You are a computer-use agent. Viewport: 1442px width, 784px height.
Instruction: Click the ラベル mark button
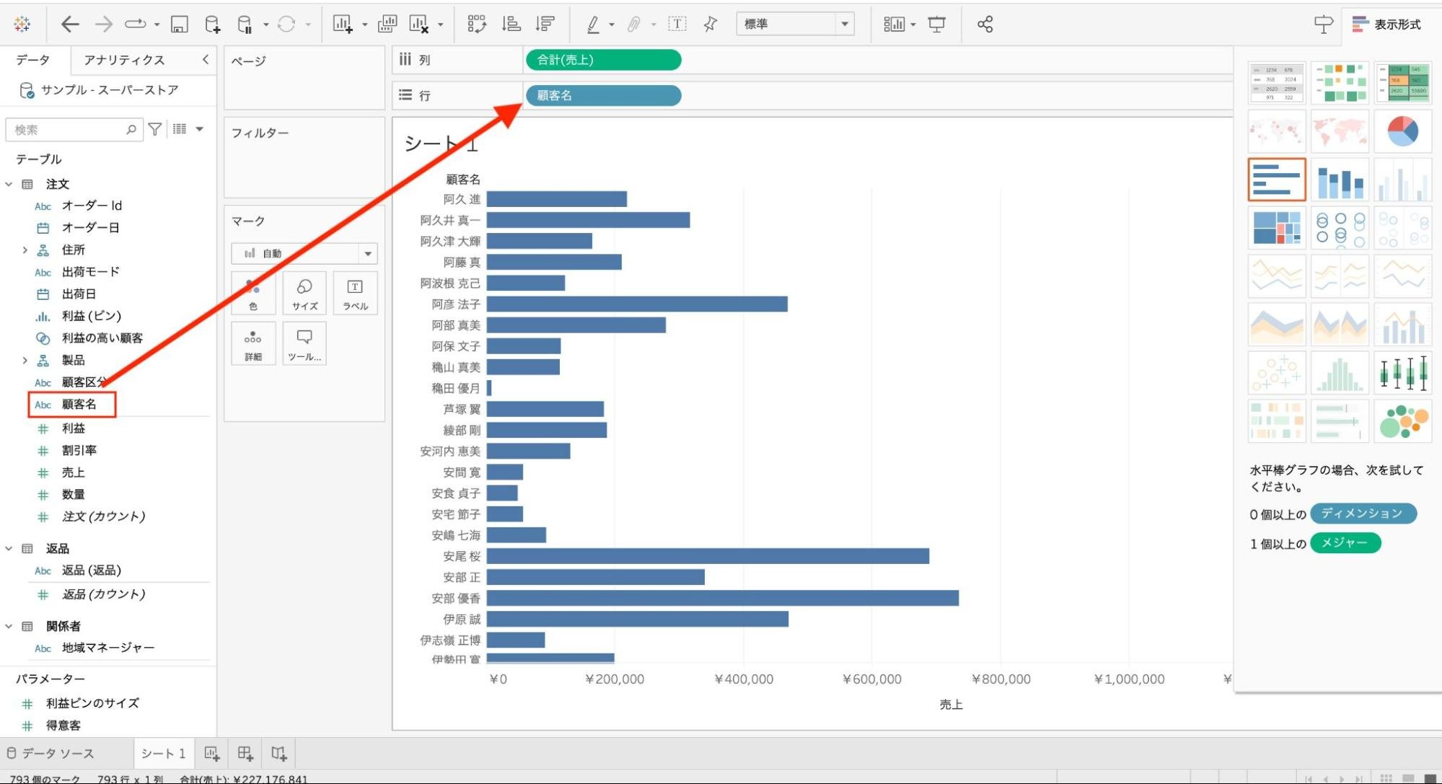click(x=355, y=293)
